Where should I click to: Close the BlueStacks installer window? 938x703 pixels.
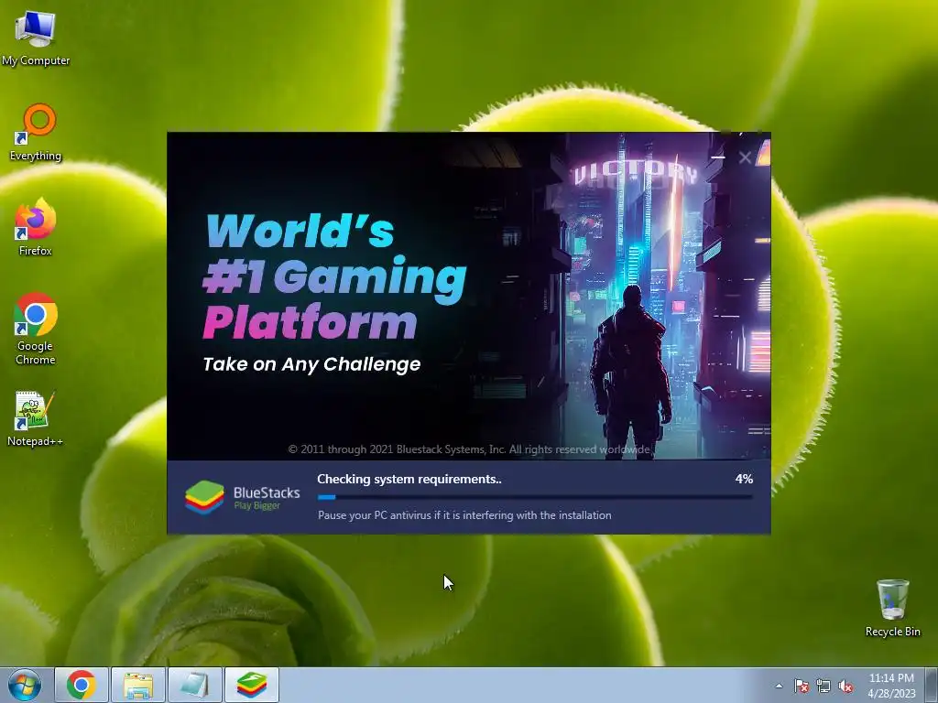[x=745, y=157]
